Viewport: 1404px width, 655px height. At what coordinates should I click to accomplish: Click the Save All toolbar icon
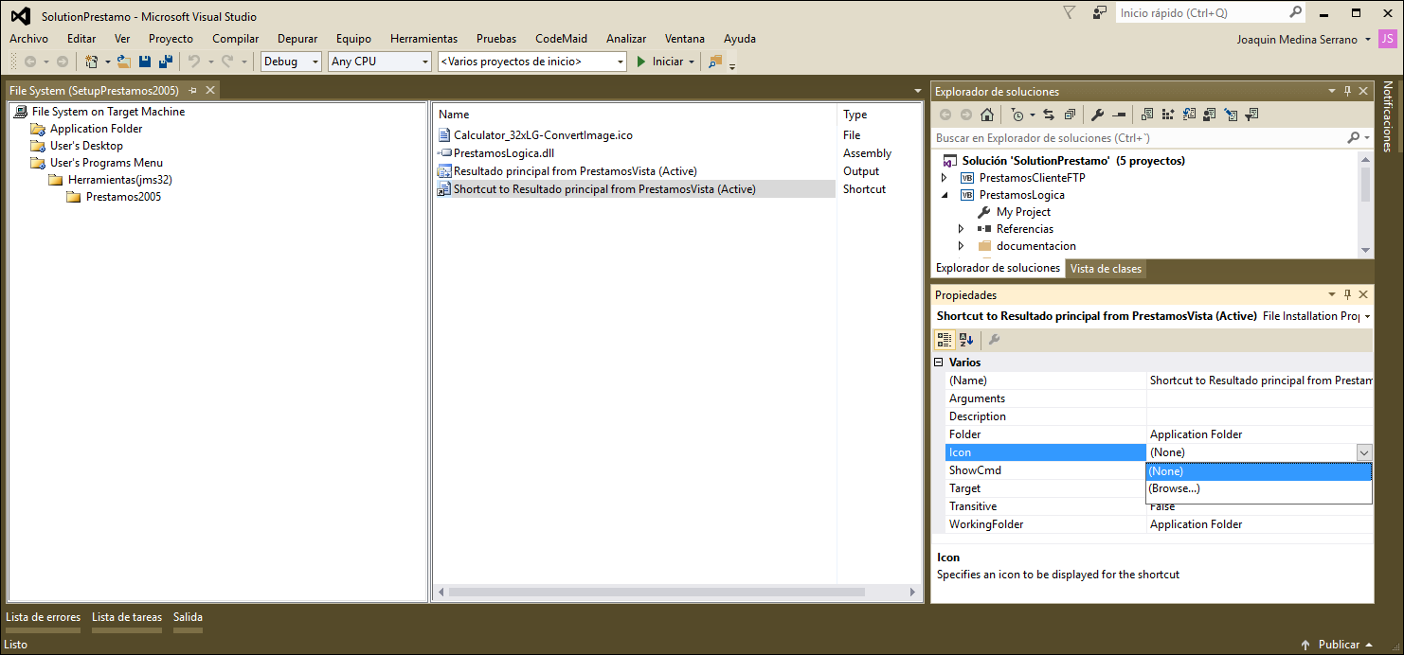[x=166, y=62]
